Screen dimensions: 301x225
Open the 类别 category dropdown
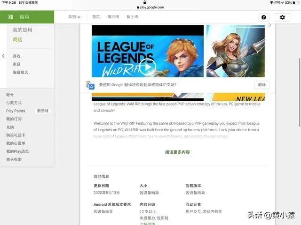coord(74,17)
